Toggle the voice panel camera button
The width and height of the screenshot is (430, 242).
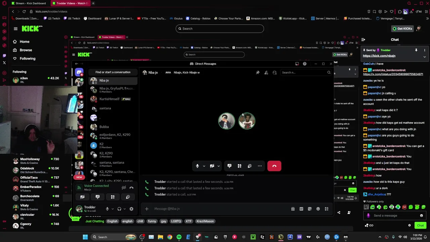82,197
